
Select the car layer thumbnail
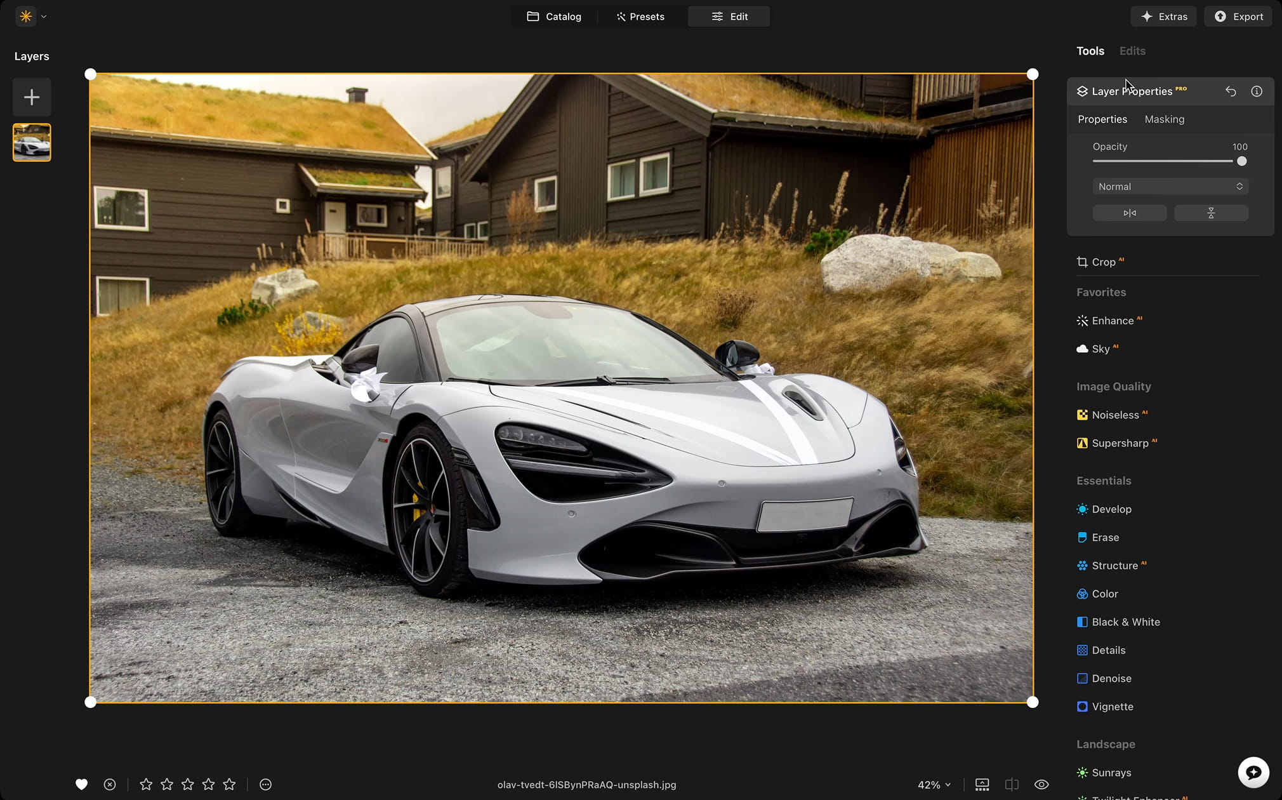point(32,142)
